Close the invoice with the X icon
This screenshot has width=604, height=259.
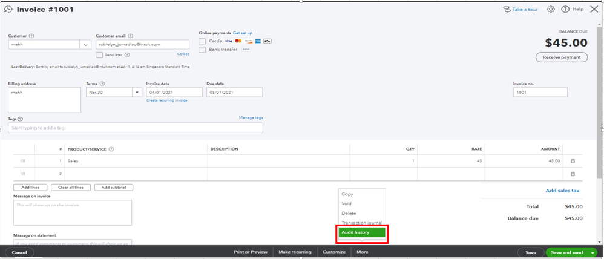(x=594, y=9)
